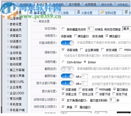
Task: Open 企业LOGO in the sidebar
Action: coord(17,93)
